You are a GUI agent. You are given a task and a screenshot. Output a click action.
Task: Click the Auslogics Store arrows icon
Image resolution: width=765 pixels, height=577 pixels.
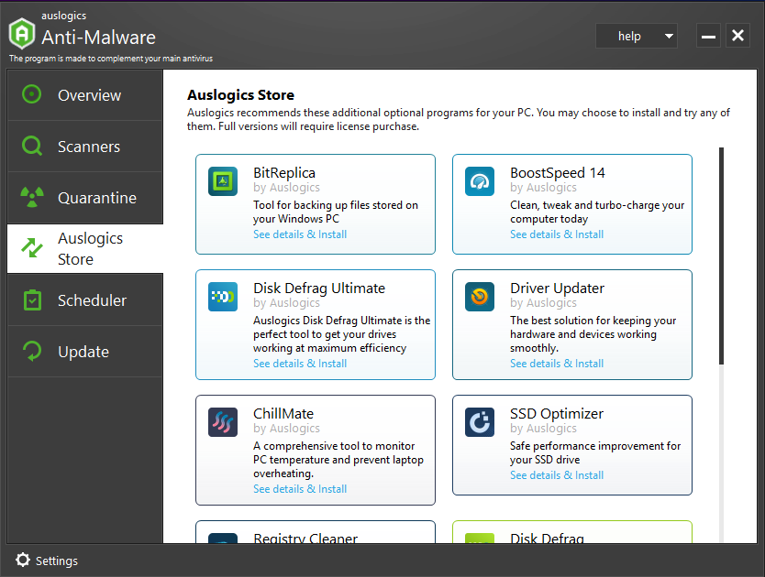(x=32, y=248)
